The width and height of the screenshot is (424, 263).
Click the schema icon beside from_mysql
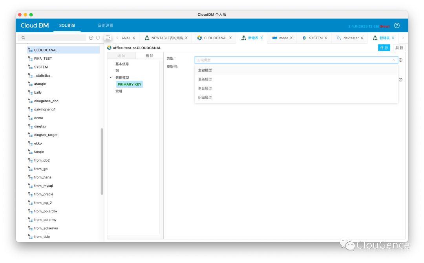pyautogui.click(x=30, y=186)
